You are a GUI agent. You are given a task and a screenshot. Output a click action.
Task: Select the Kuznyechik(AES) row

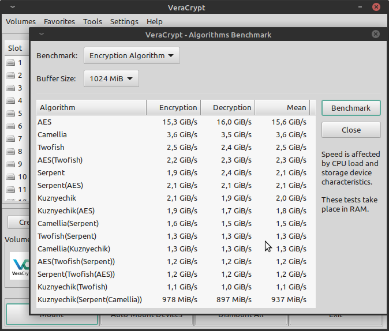point(176,210)
